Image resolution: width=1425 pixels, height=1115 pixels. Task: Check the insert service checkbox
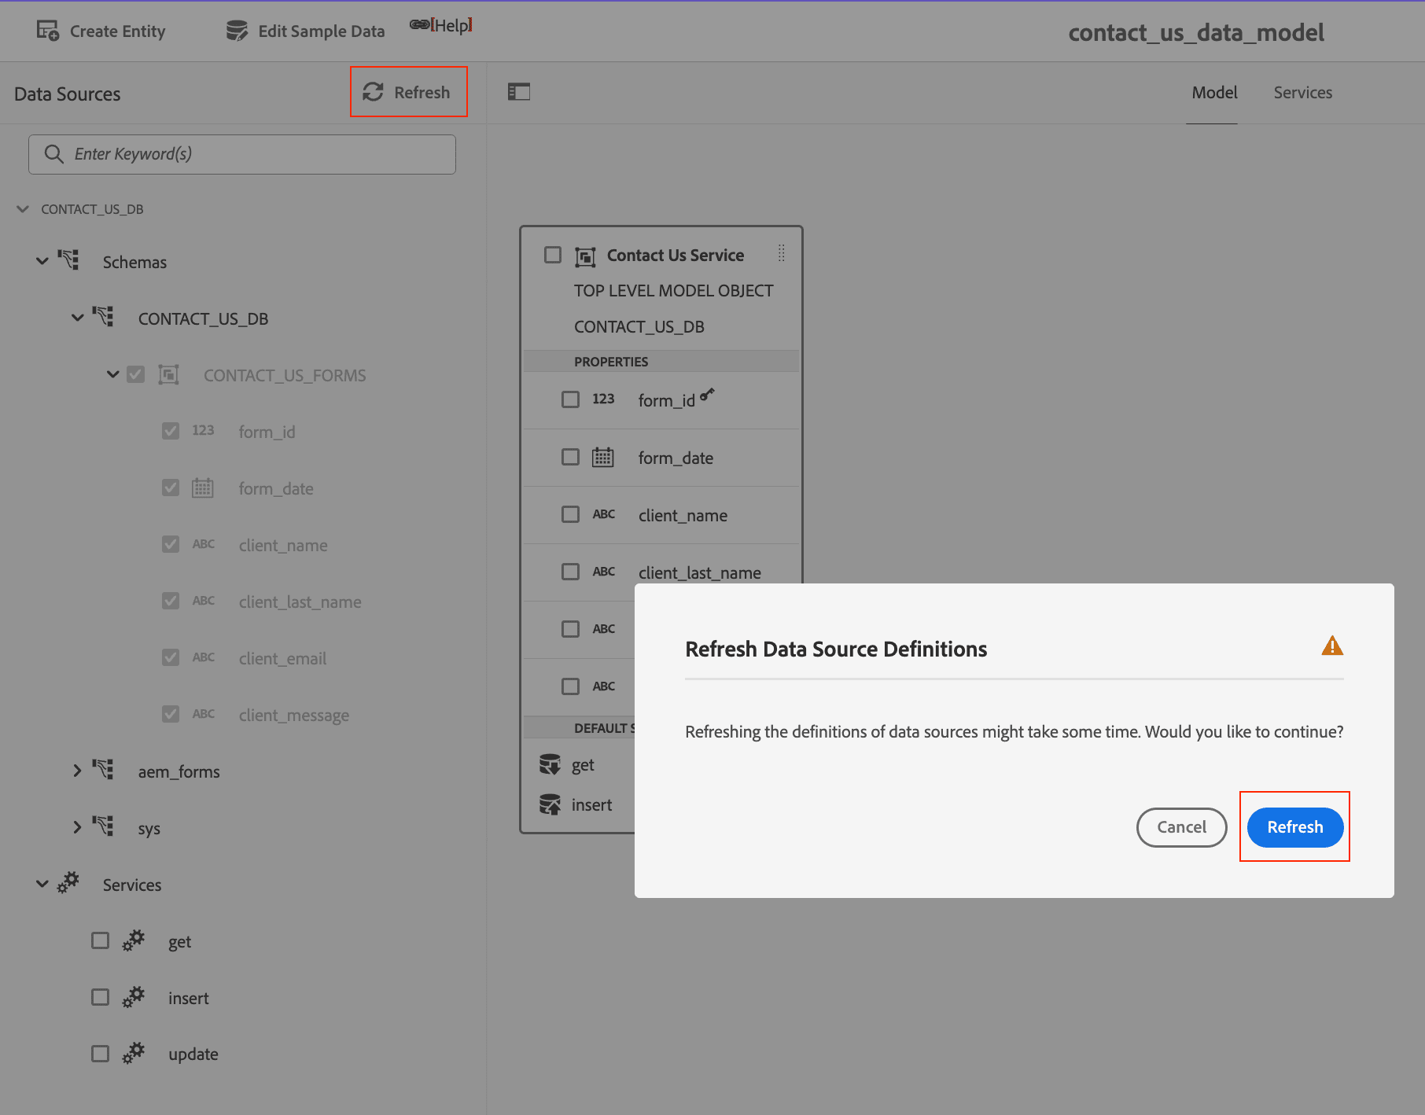coord(100,997)
